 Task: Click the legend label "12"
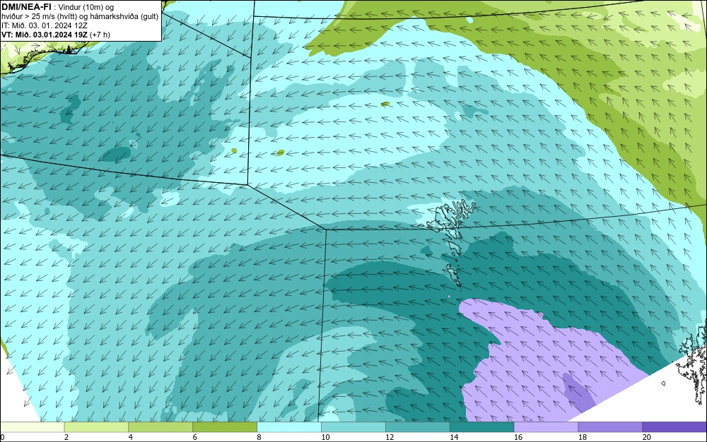[x=390, y=438]
